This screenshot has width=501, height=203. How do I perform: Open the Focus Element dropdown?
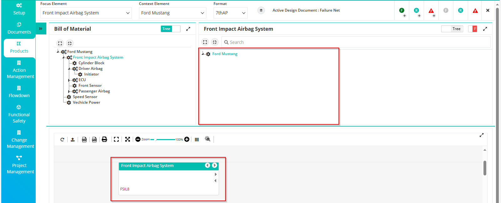click(x=86, y=13)
